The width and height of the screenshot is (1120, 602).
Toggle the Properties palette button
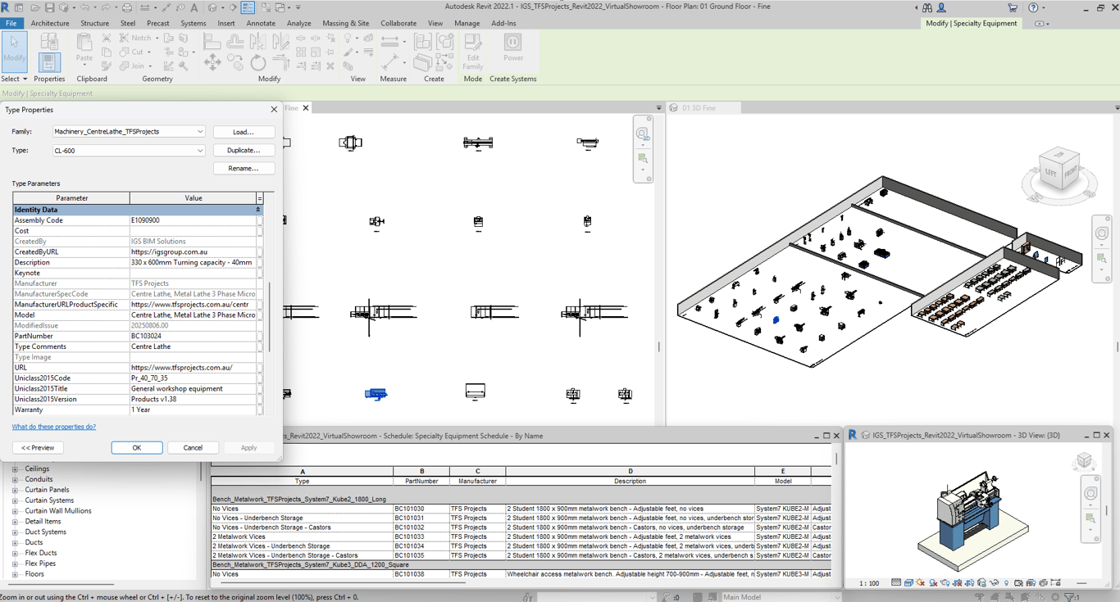pos(49,62)
